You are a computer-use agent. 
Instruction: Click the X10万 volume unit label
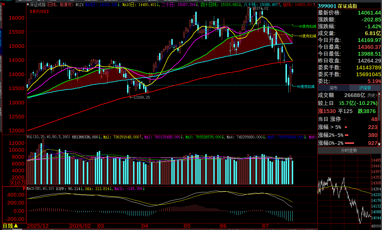(x=18, y=183)
